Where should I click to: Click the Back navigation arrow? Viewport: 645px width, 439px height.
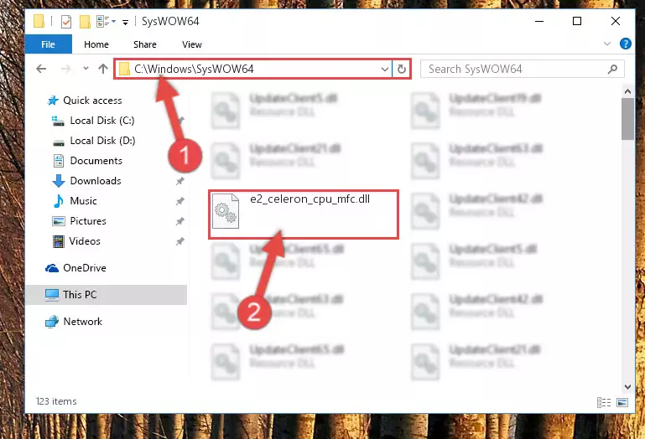[x=41, y=69]
